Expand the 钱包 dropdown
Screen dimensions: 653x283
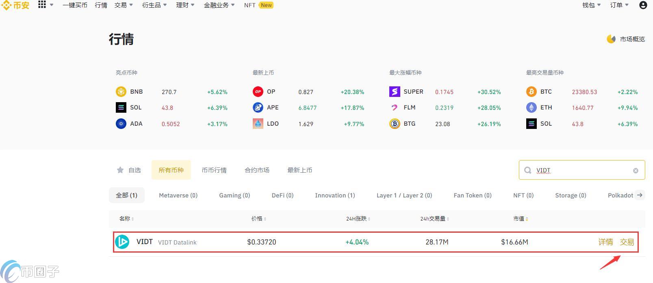(599, 5)
